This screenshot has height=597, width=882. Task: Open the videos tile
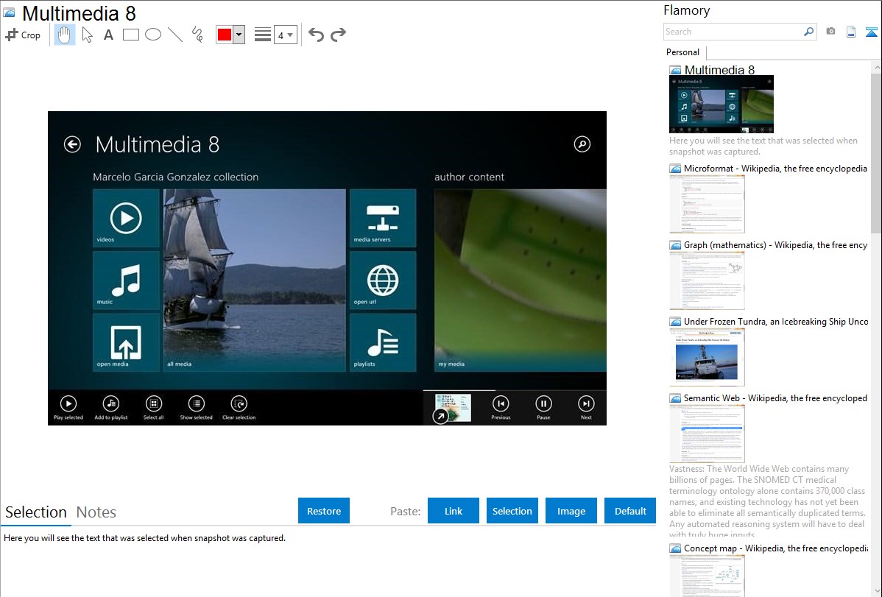click(126, 218)
